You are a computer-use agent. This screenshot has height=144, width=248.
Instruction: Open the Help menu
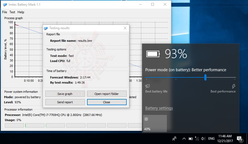coord(21,12)
